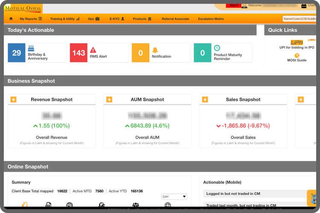Screen dimensions: 320x213
Task: Click the Product Maturity Reminder clock icon
Action: coord(217,48)
